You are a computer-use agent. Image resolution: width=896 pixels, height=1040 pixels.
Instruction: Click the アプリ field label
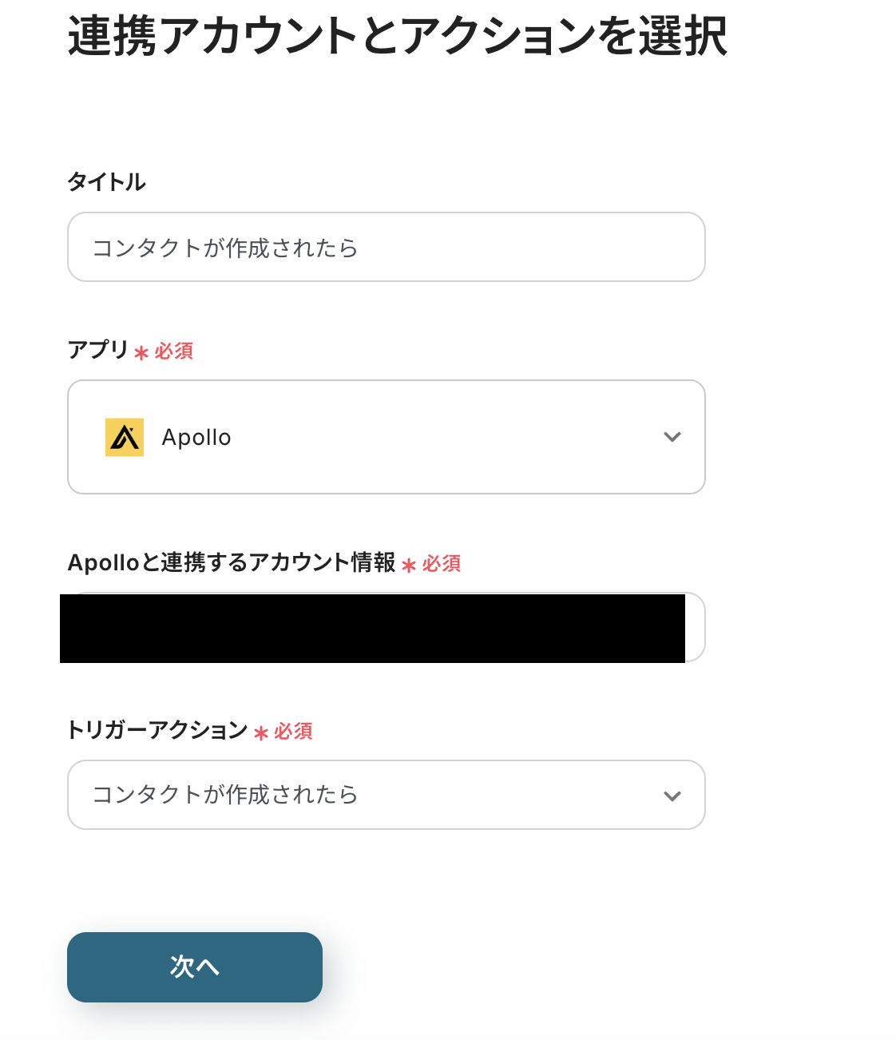point(97,350)
